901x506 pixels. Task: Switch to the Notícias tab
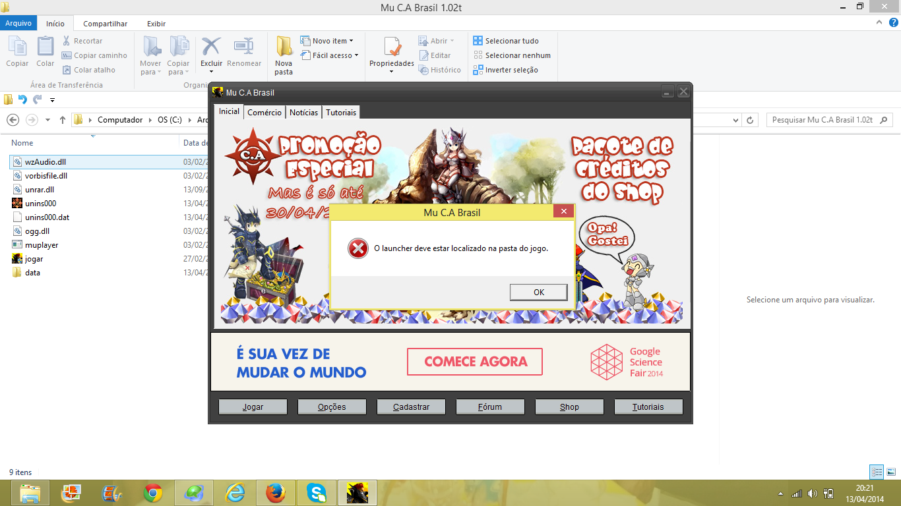tap(303, 112)
